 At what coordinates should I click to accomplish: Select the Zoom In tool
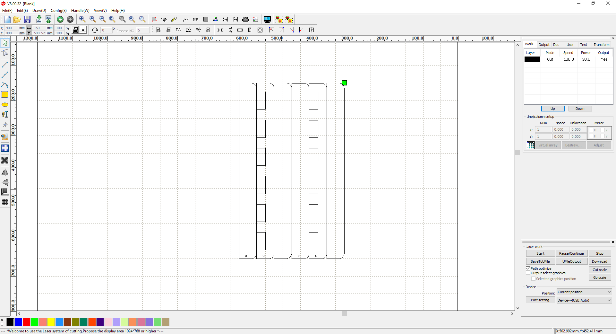pyautogui.click(x=92, y=19)
